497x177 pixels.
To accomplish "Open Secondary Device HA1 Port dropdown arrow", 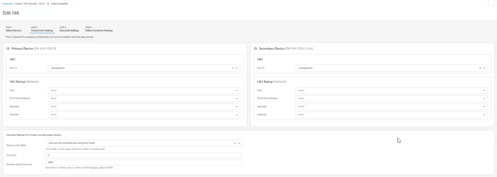I will tap(484, 68).
